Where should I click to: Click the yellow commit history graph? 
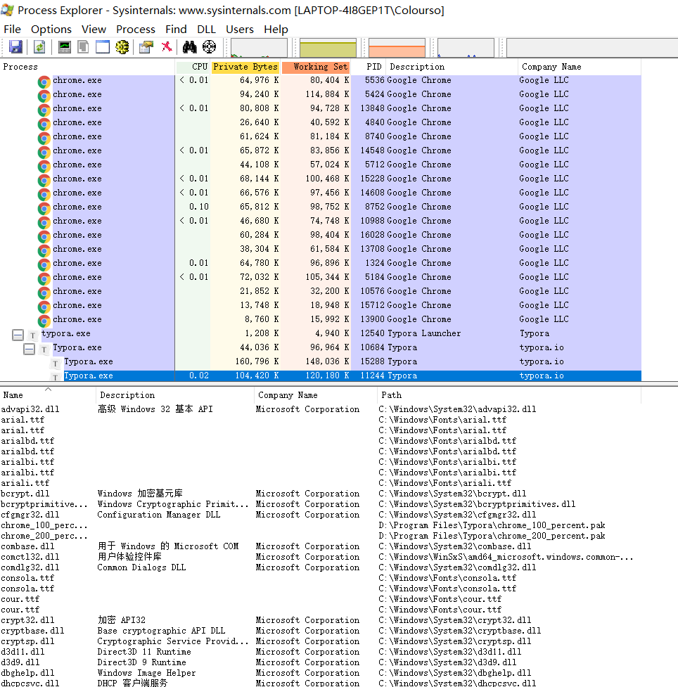[328, 48]
